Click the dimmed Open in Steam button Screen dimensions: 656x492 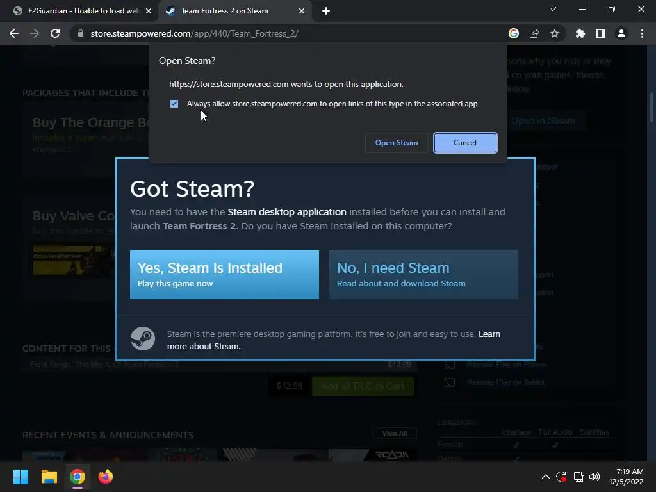click(x=543, y=120)
